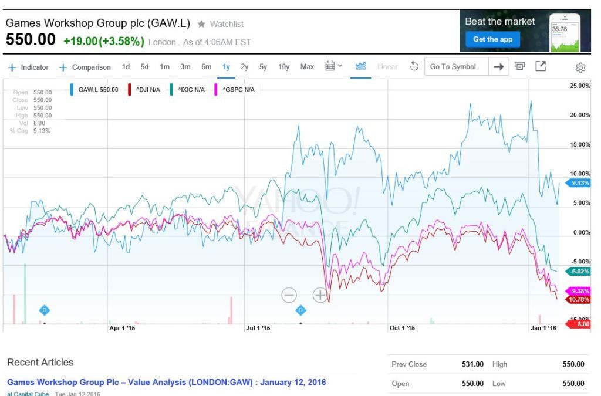The width and height of the screenshot is (601, 396).
Task: Click the GAW.L blue legend color bar
Action: [72, 90]
